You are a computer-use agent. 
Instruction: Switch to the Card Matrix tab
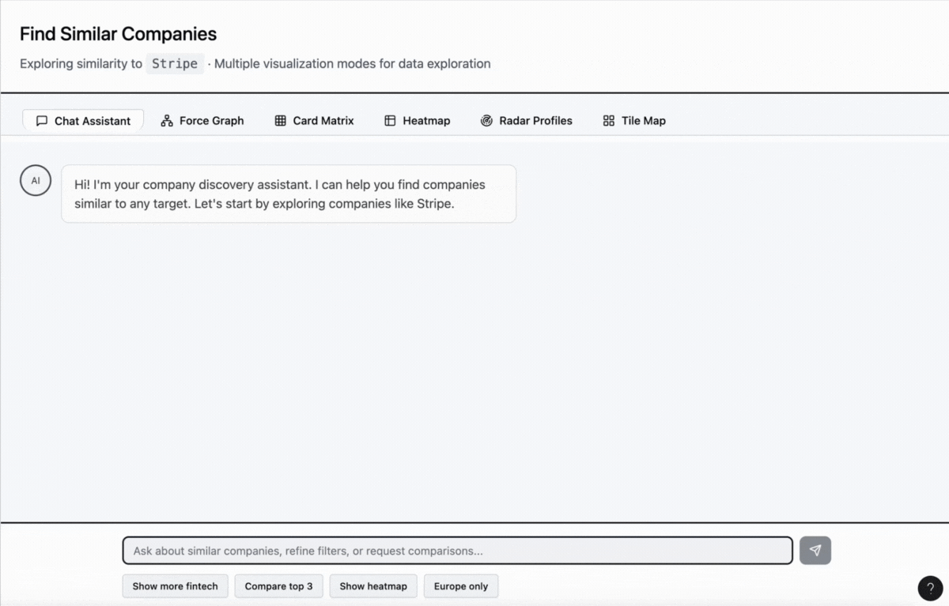point(315,121)
